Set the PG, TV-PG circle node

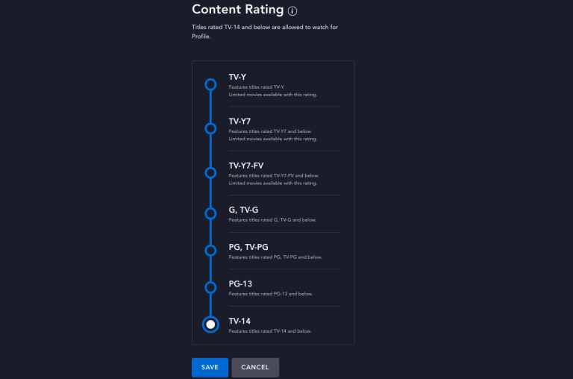click(x=210, y=251)
